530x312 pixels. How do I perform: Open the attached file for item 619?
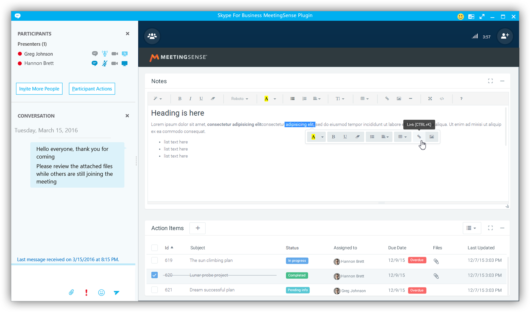pos(436,261)
